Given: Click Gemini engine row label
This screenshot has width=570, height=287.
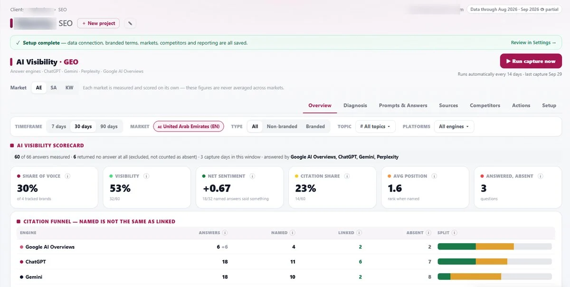Looking at the screenshot, I should 34,277.
